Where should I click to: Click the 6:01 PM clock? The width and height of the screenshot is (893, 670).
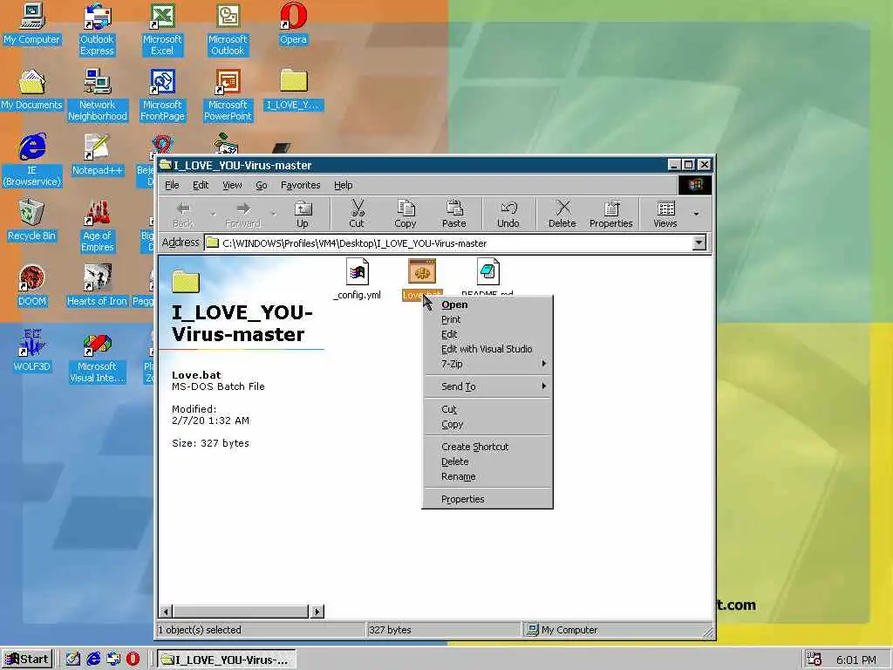pyautogui.click(x=856, y=660)
